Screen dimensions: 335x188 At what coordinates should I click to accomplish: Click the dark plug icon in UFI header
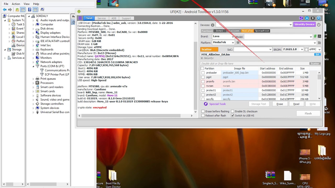(x=313, y=18)
